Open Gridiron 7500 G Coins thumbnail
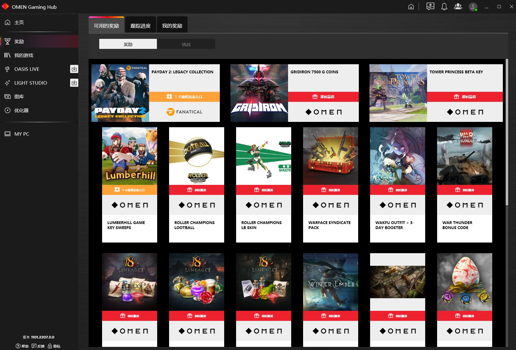Viewport: 516px width, 350px height. point(259,93)
